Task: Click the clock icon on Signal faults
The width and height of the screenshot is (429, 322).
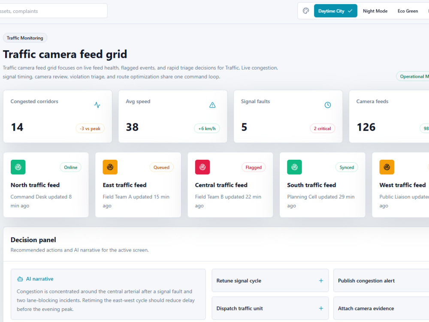Action: click(327, 105)
